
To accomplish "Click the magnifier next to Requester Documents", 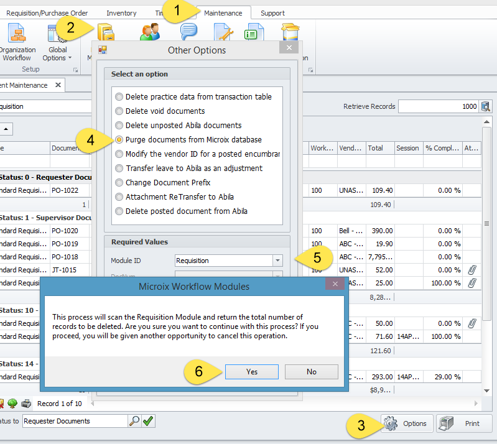I will point(134,421).
